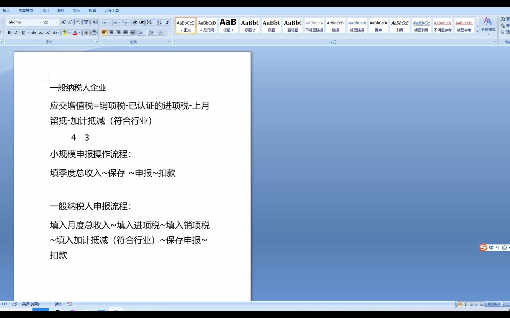Click the Grow Font button

point(63,22)
